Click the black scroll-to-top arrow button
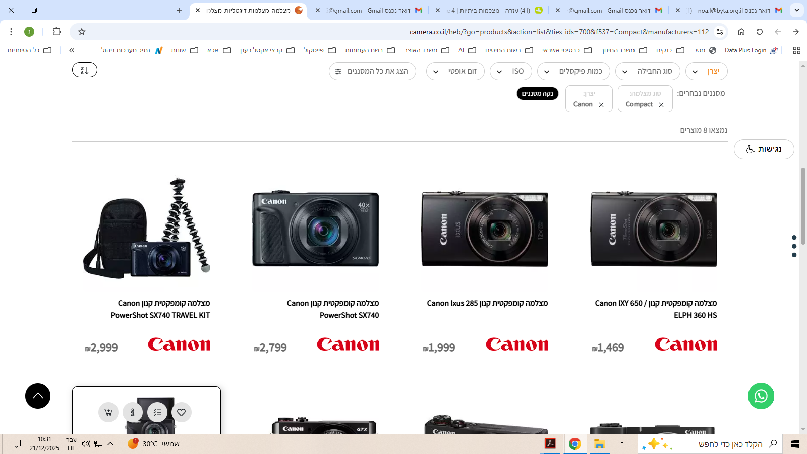This screenshot has width=807, height=454. (x=38, y=396)
